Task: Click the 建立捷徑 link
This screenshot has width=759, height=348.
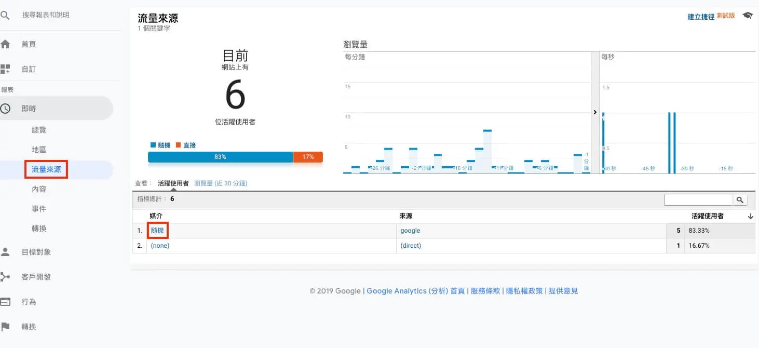Action: [x=701, y=17]
